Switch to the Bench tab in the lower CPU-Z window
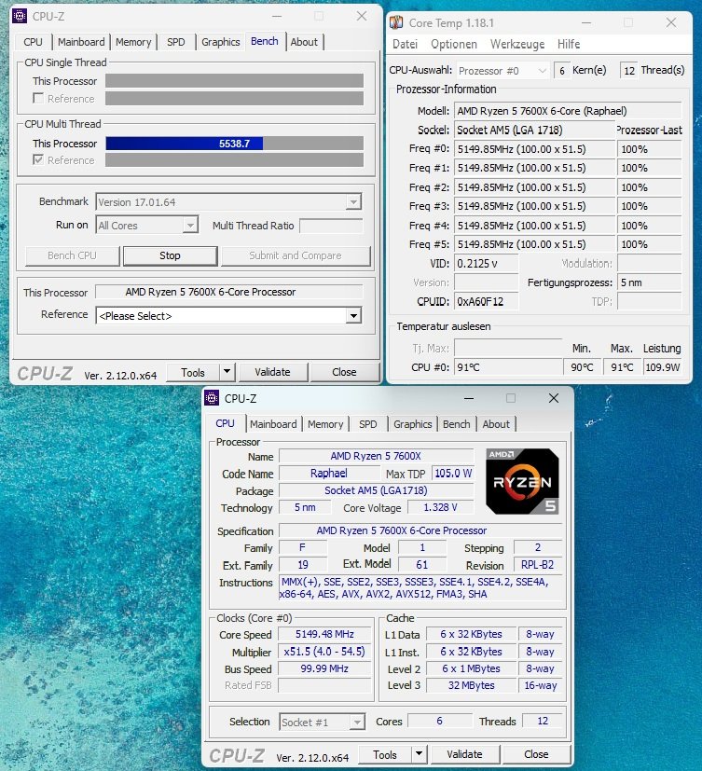The image size is (702, 771). point(456,424)
